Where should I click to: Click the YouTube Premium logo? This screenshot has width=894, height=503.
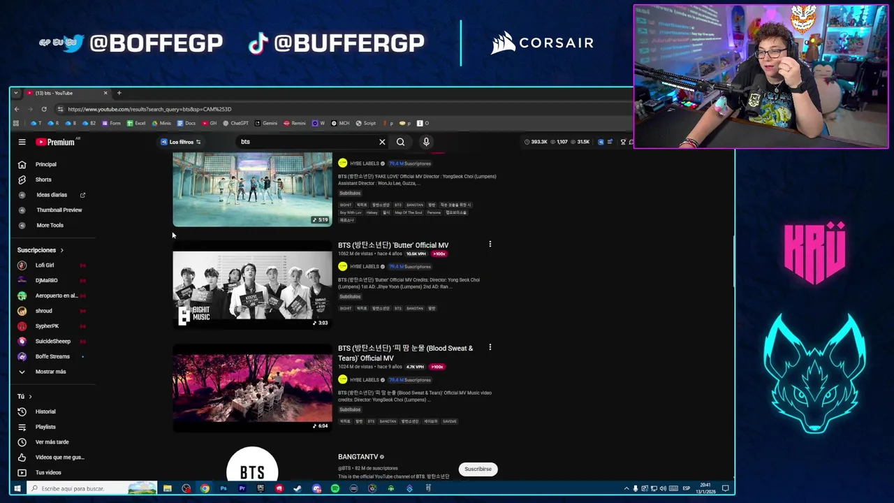click(55, 142)
